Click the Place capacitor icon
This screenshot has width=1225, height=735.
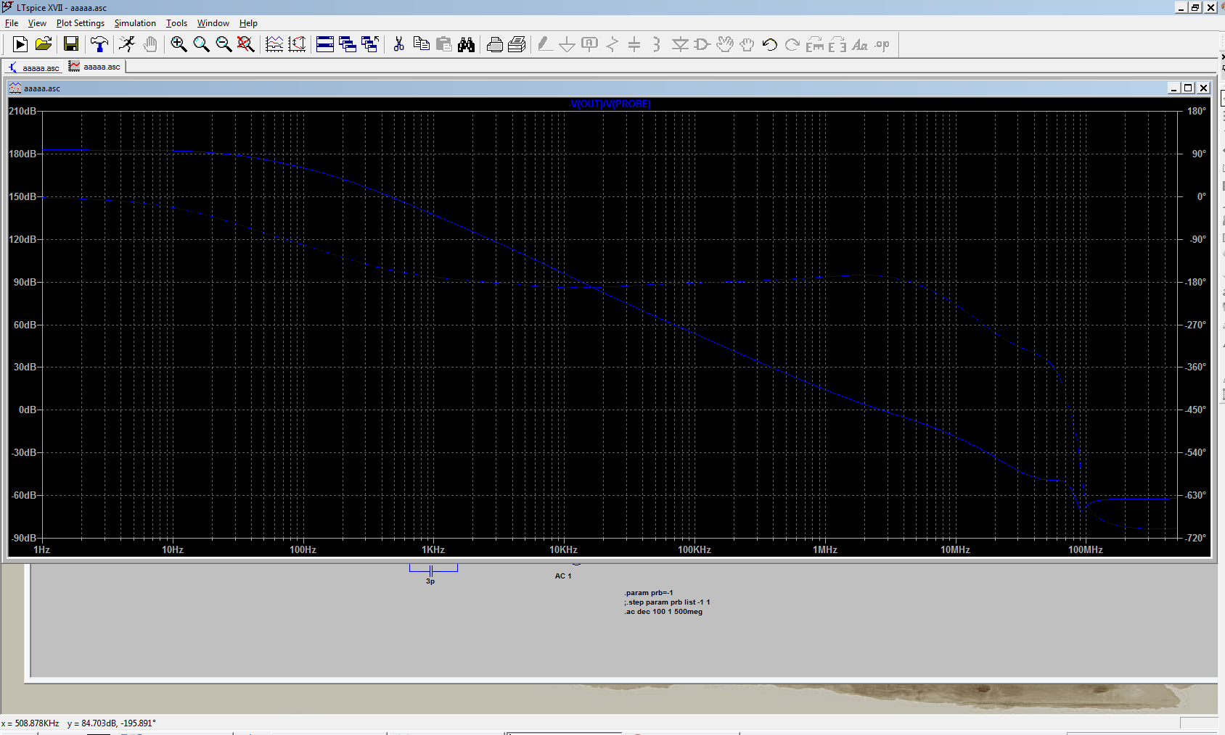[634, 45]
